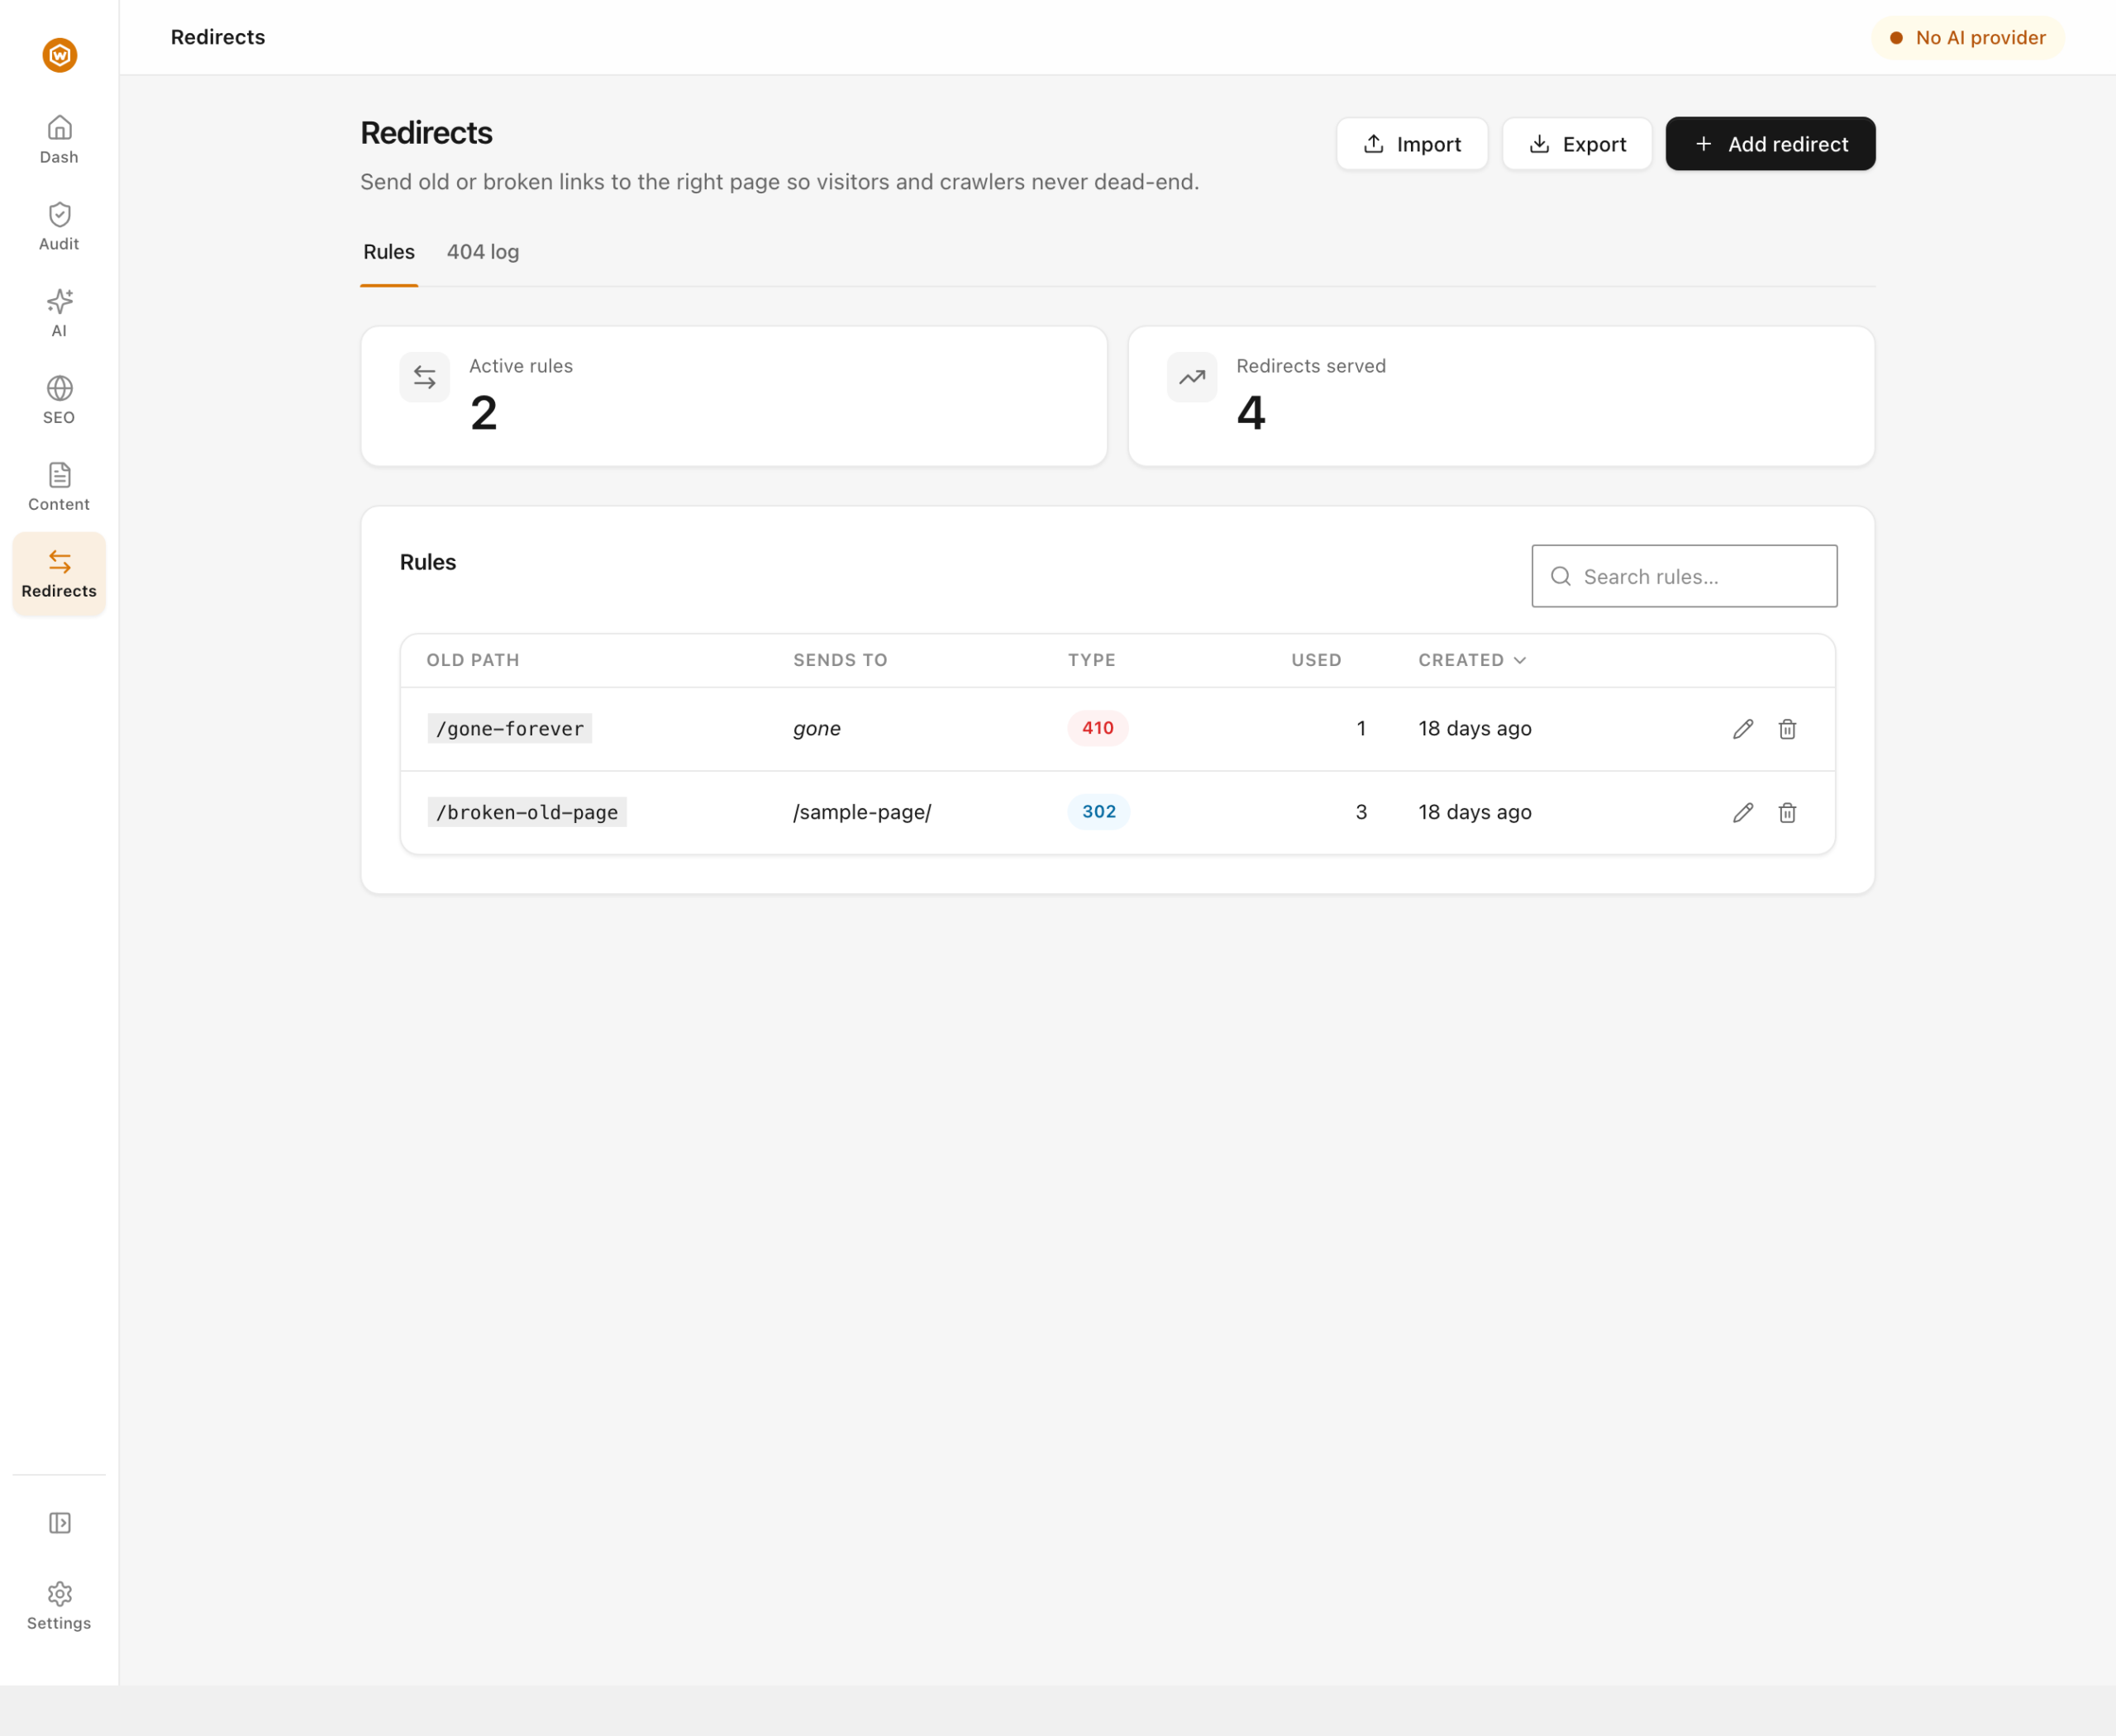This screenshot has width=2116, height=1736.
Task: Delete the /broken-old-page rule
Action: [x=1787, y=812]
